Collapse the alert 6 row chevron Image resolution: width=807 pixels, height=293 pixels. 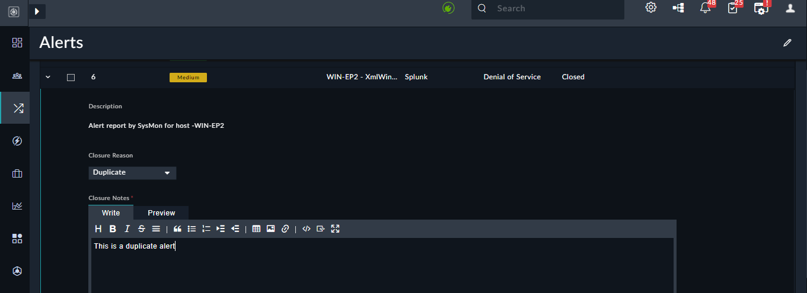point(48,77)
